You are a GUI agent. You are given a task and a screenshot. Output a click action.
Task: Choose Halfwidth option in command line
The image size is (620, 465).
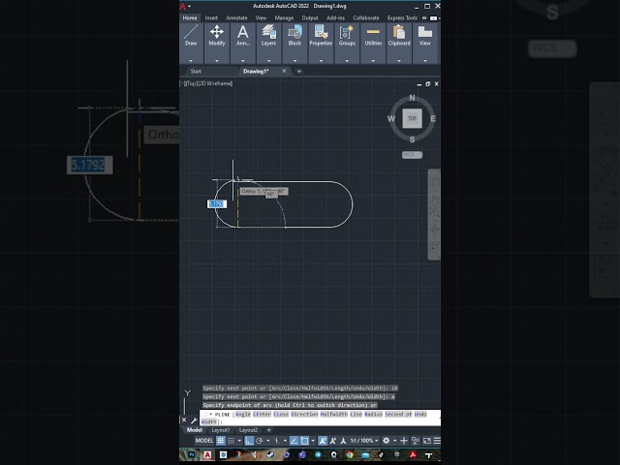333,414
